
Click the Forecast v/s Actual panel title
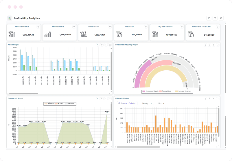click(x=15, y=98)
